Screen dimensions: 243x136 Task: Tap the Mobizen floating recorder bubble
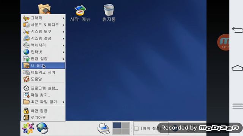[x=224, y=42]
